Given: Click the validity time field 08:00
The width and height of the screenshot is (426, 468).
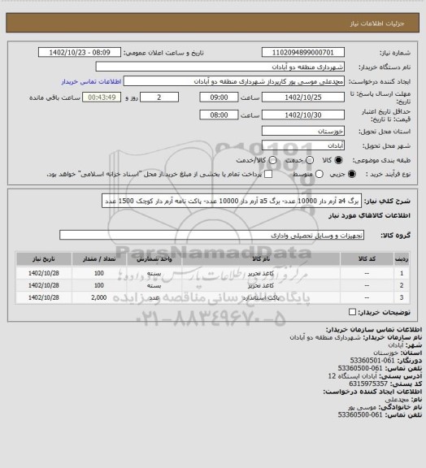Looking at the screenshot, I should click(x=219, y=115).
